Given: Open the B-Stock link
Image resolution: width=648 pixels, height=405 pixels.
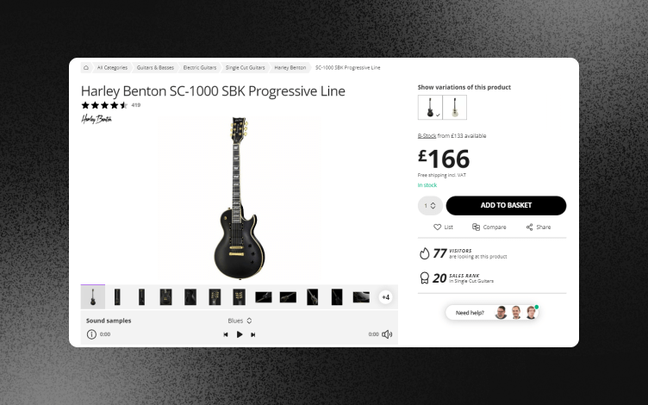Looking at the screenshot, I should (427, 136).
